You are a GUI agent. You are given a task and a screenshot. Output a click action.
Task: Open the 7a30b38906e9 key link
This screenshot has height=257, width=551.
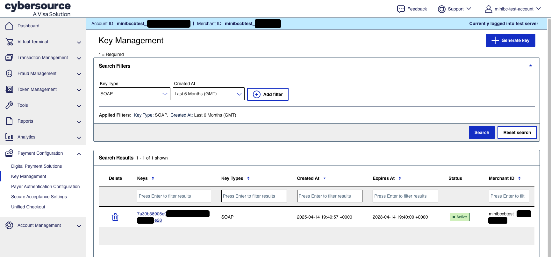click(x=152, y=214)
